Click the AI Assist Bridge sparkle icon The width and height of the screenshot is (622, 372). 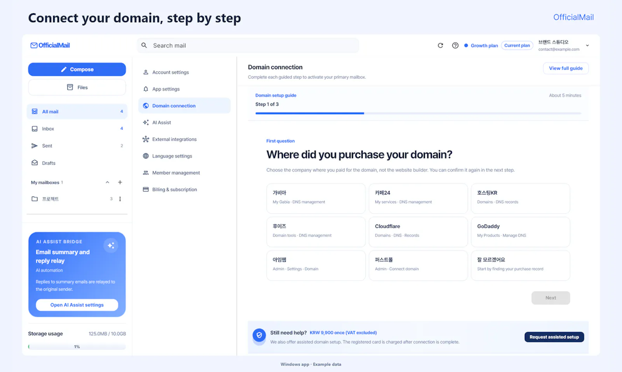click(x=111, y=245)
